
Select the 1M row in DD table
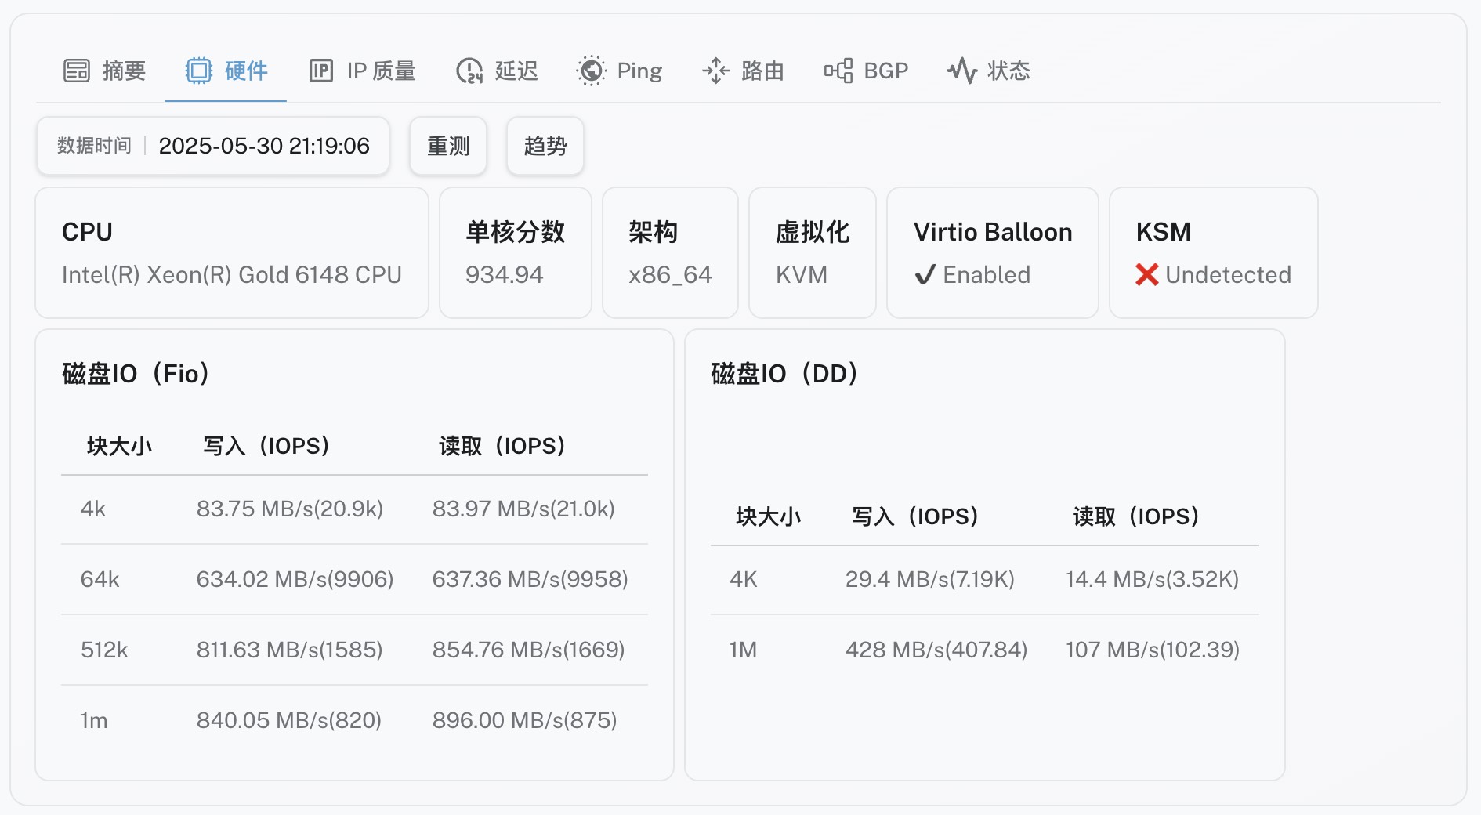click(984, 650)
